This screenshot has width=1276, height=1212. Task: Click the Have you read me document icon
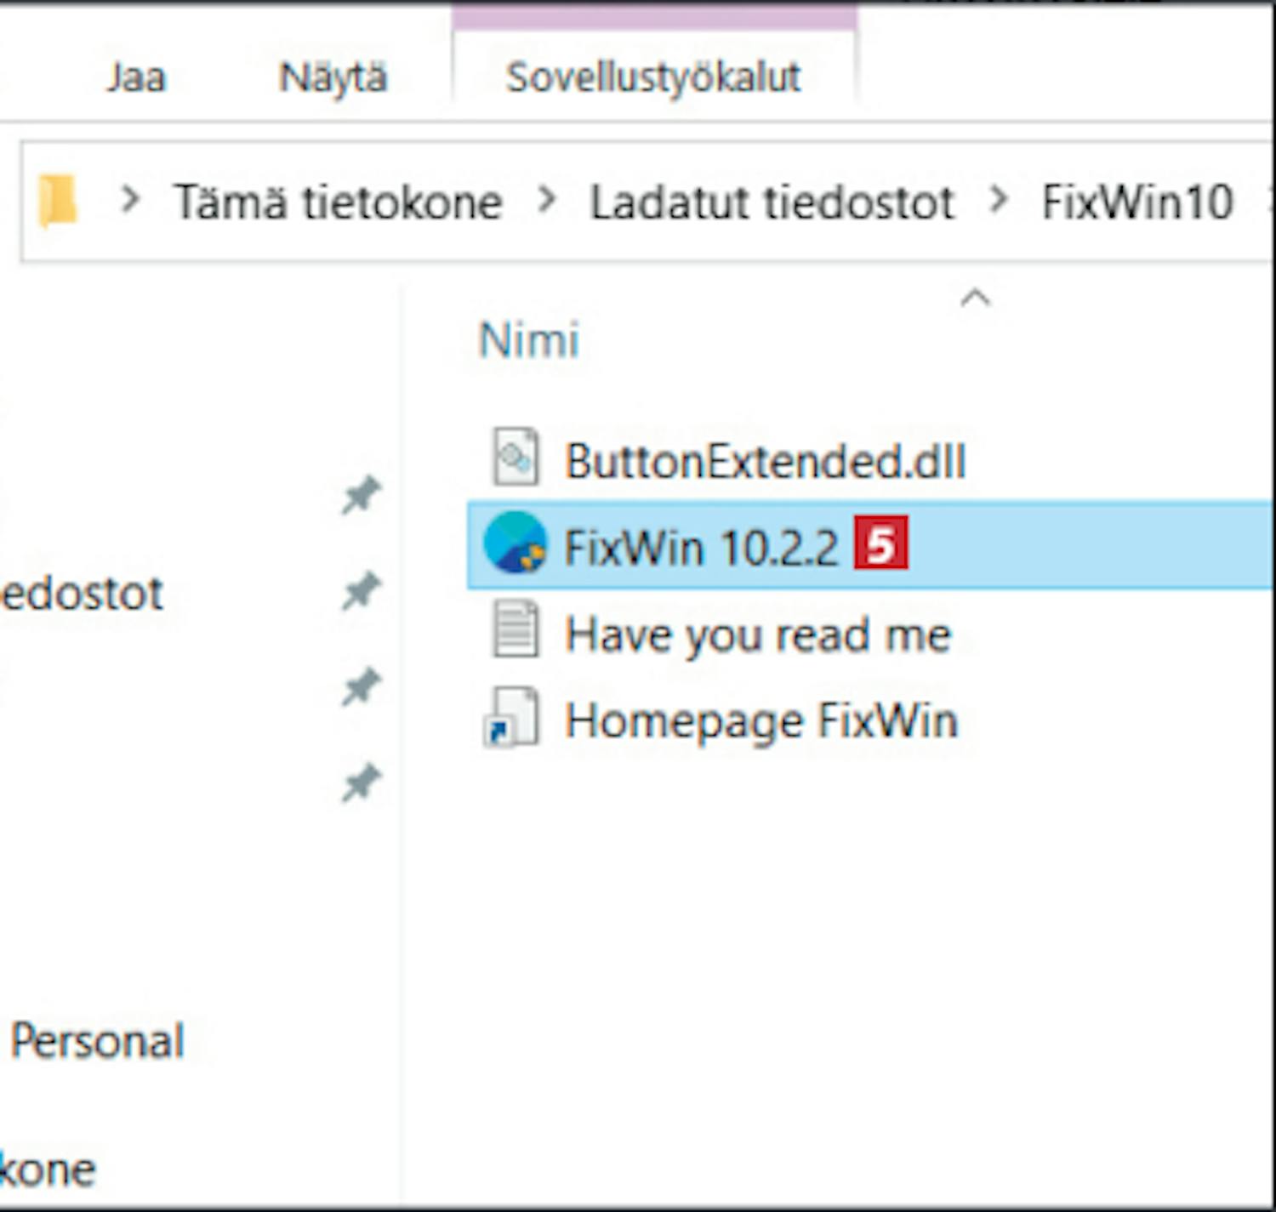pyautogui.click(x=515, y=631)
